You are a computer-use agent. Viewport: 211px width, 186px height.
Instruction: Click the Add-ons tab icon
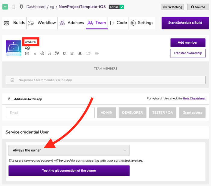point(62,23)
